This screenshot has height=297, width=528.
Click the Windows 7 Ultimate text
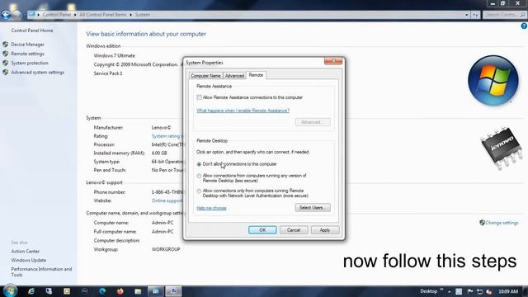[x=115, y=55]
